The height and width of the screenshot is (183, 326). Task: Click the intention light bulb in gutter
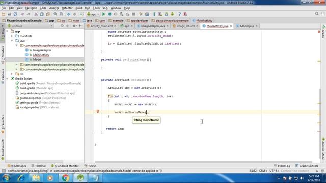click(x=98, y=112)
